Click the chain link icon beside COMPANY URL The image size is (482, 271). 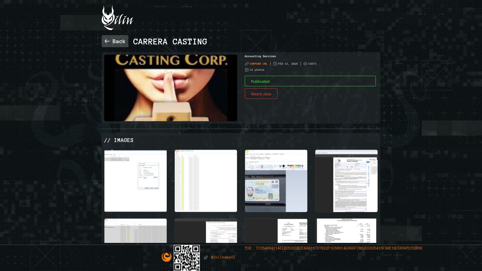point(246,64)
